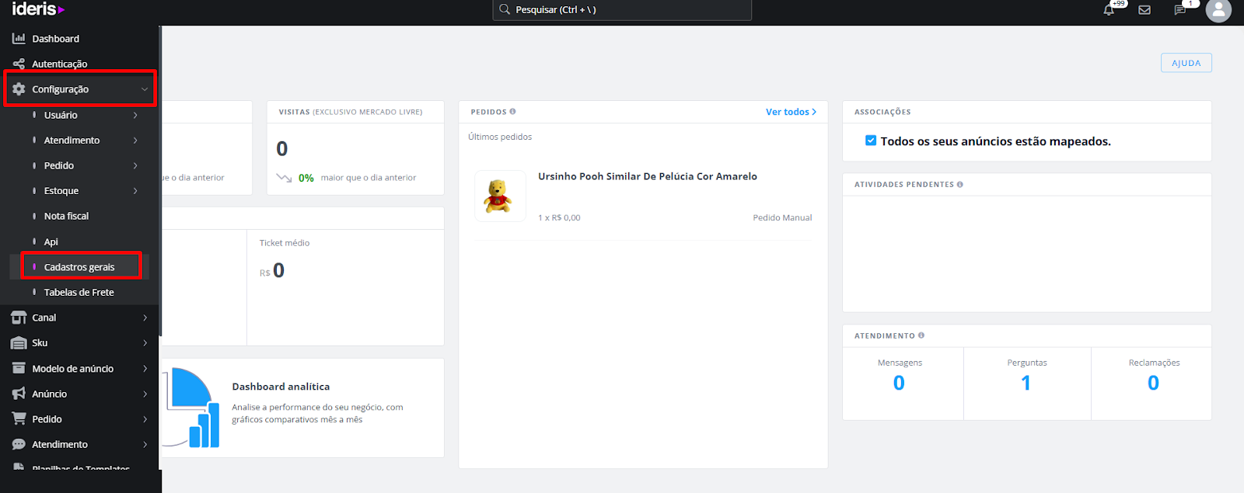Image resolution: width=1244 pixels, height=493 pixels.
Task: Expand the Pedido submenu arrow under Configuração
Action: 135,165
